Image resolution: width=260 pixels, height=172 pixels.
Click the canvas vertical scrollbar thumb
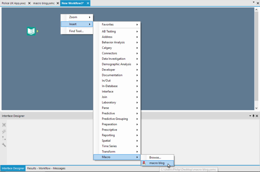pyautogui.click(x=256, y=56)
